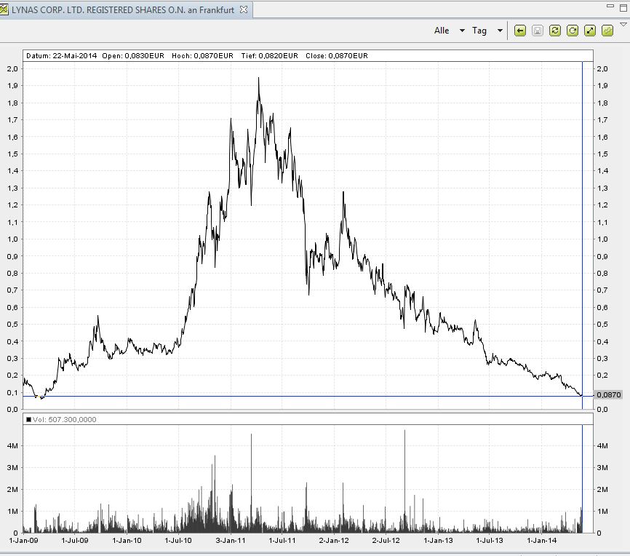Maximize the chart view panel
630x556 pixels.
click(x=623, y=8)
